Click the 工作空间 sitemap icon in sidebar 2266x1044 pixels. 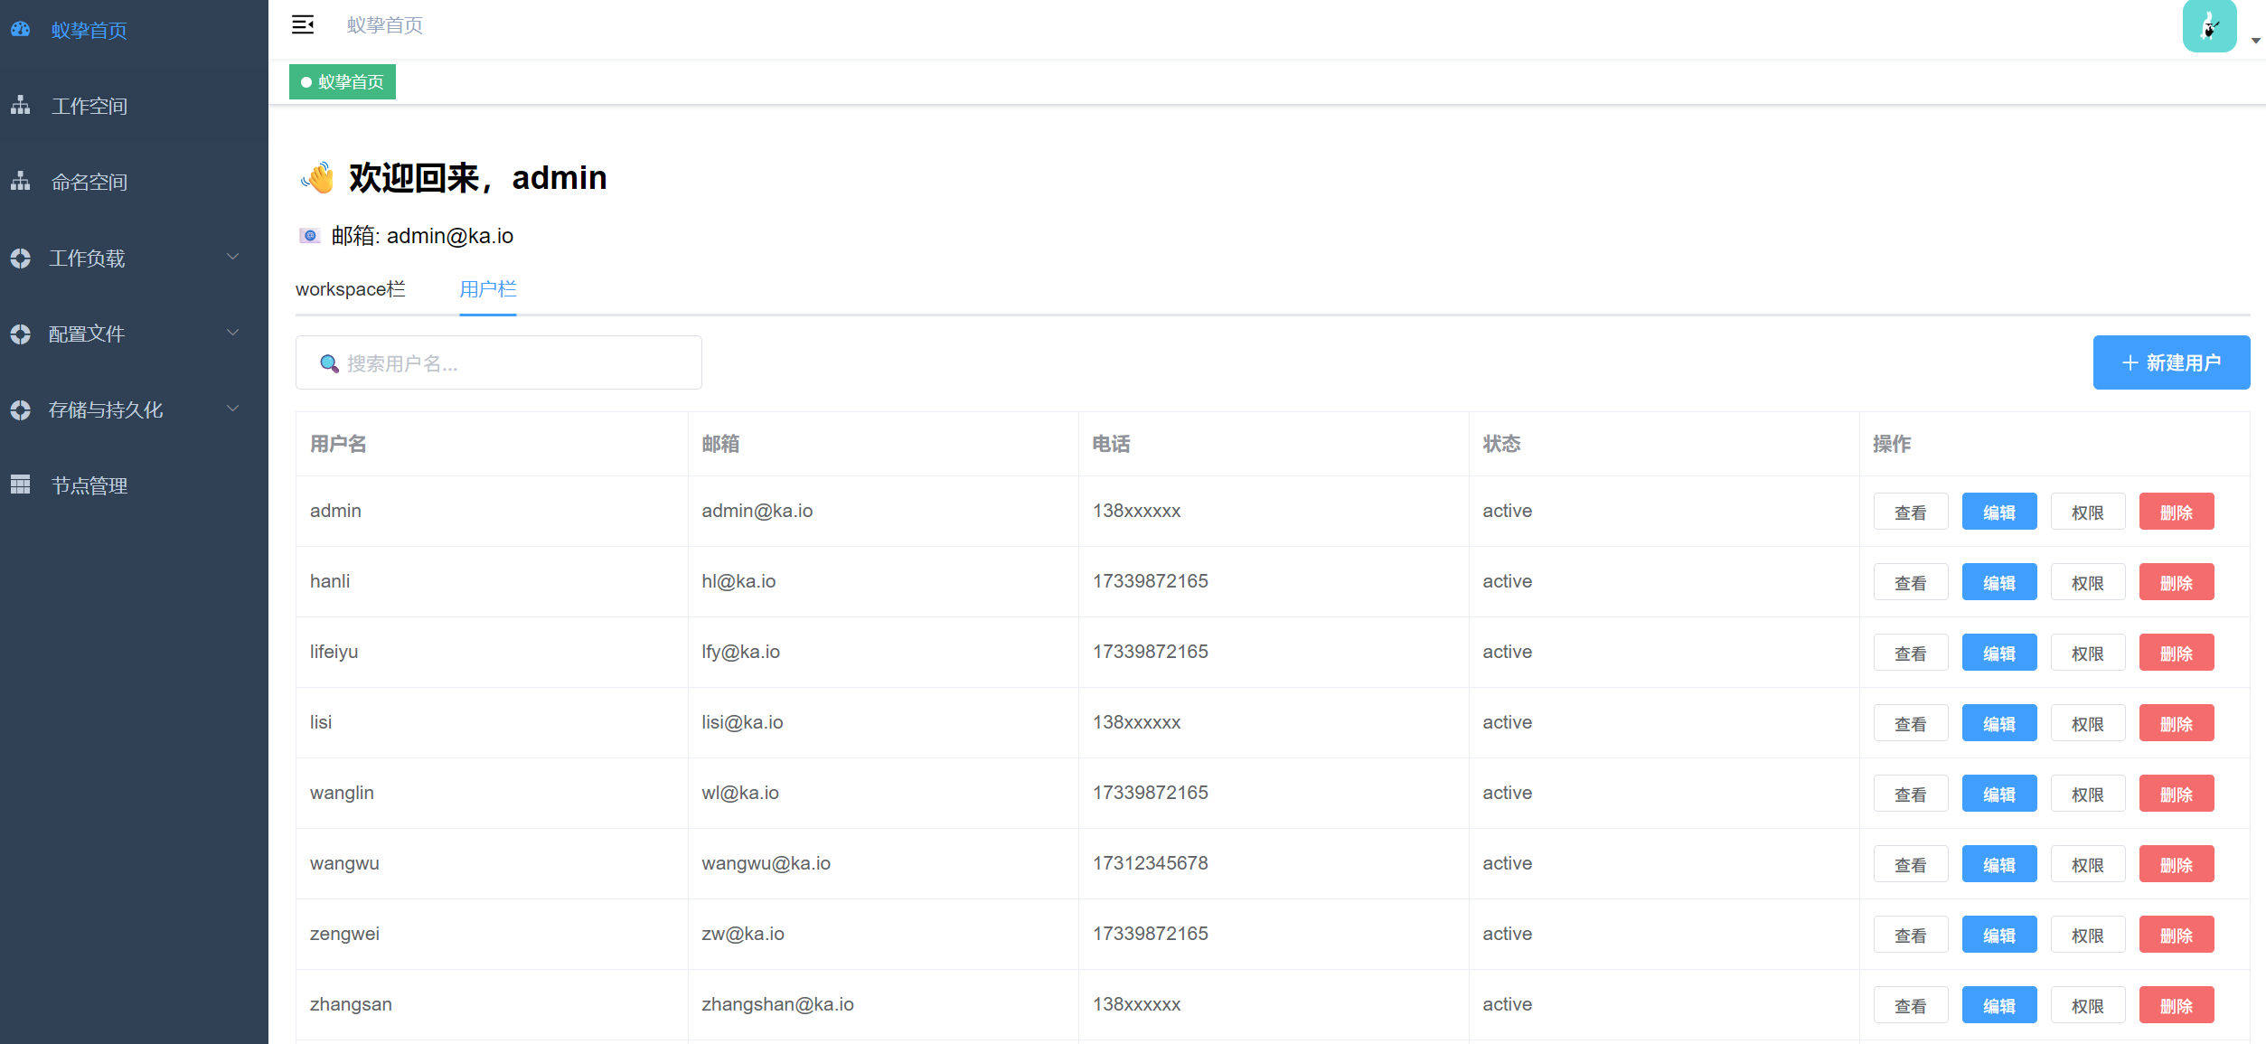21,106
